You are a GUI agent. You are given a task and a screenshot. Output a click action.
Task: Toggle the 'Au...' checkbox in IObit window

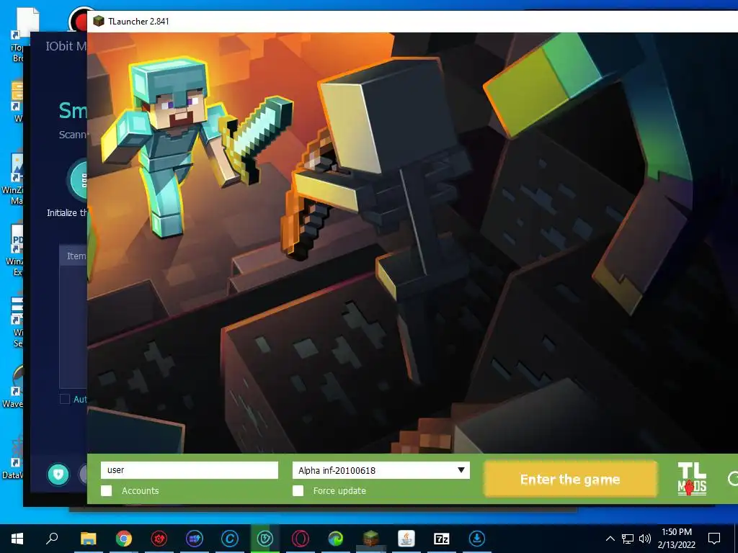[65, 399]
